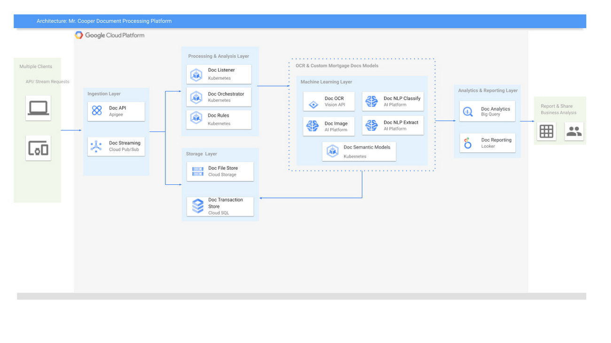Viewport: 611px width, 343px height.
Task: Click the Cloud Storage subtitle text
Action: [222, 175]
